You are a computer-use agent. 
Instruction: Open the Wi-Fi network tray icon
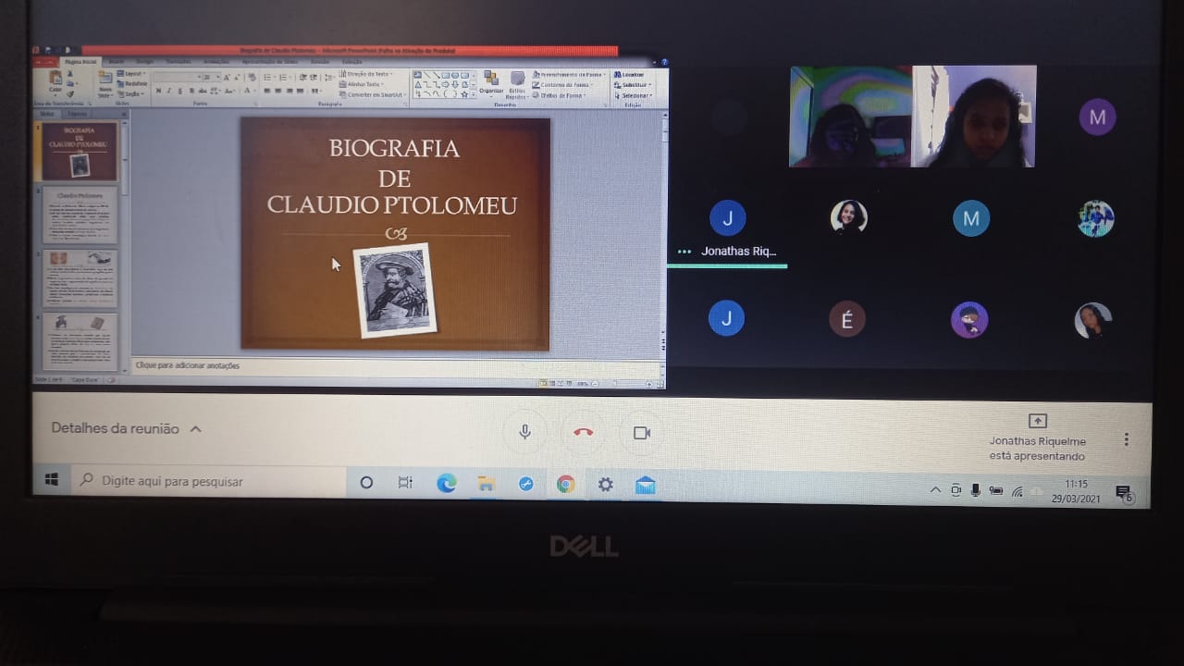(x=1017, y=491)
